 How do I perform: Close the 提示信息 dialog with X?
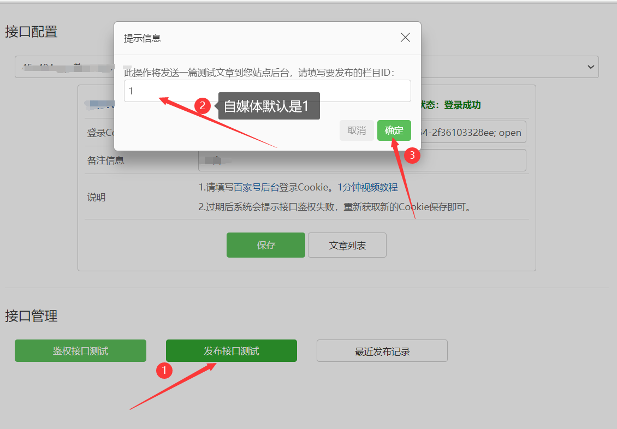tap(405, 38)
